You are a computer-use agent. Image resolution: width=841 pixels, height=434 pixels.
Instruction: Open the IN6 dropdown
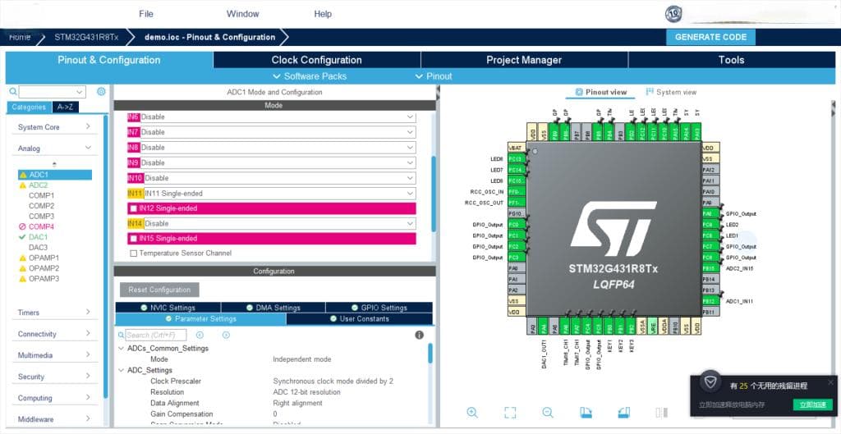coord(410,116)
